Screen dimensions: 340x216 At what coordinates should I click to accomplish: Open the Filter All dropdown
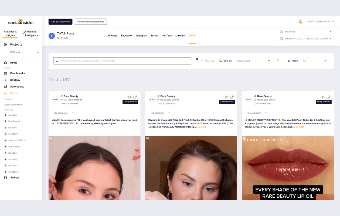(x=315, y=61)
